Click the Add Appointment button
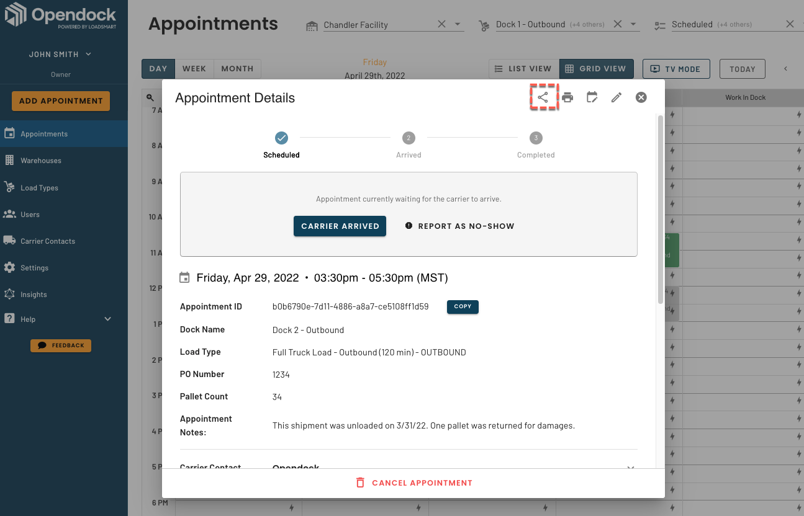The width and height of the screenshot is (804, 516). click(61, 100)
